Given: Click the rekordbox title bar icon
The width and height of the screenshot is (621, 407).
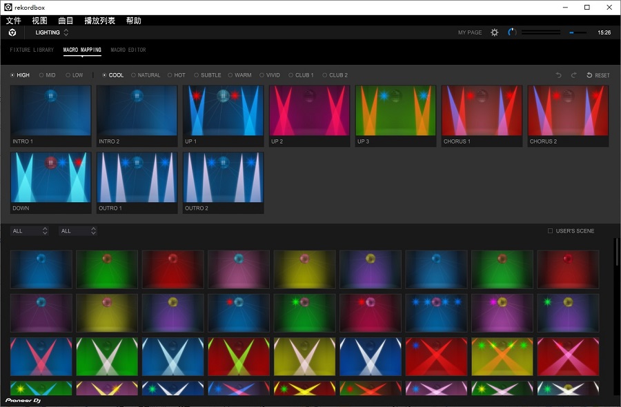Looking at the screenshot, I should click(8, 7).
